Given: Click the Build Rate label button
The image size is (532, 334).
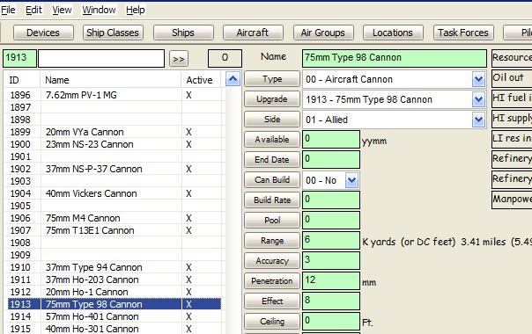Looking at the screenshot, I should click(x=272, y=200).
